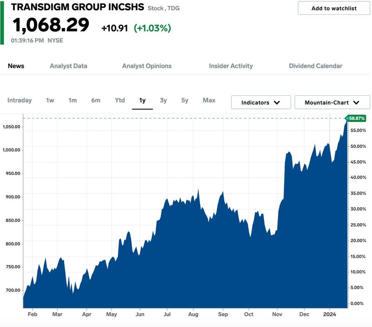
Task: Click the 35.00% percent axis label
Action: tap(358, 194)
